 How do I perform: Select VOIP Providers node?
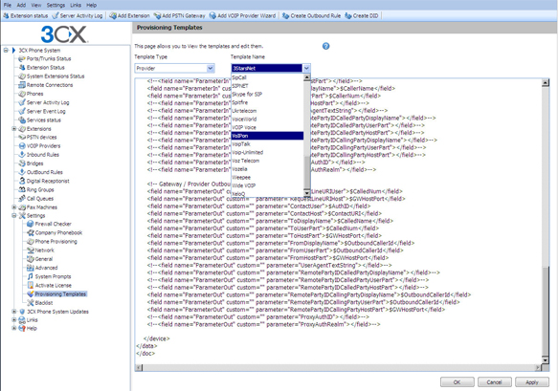pyautogui.click(x=43, y=146)
